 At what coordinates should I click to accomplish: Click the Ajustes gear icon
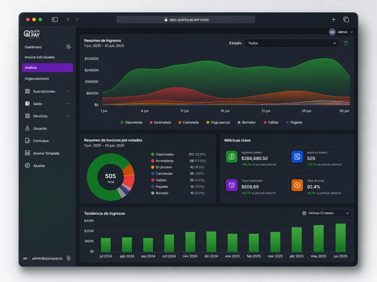(x=27, y=165)
